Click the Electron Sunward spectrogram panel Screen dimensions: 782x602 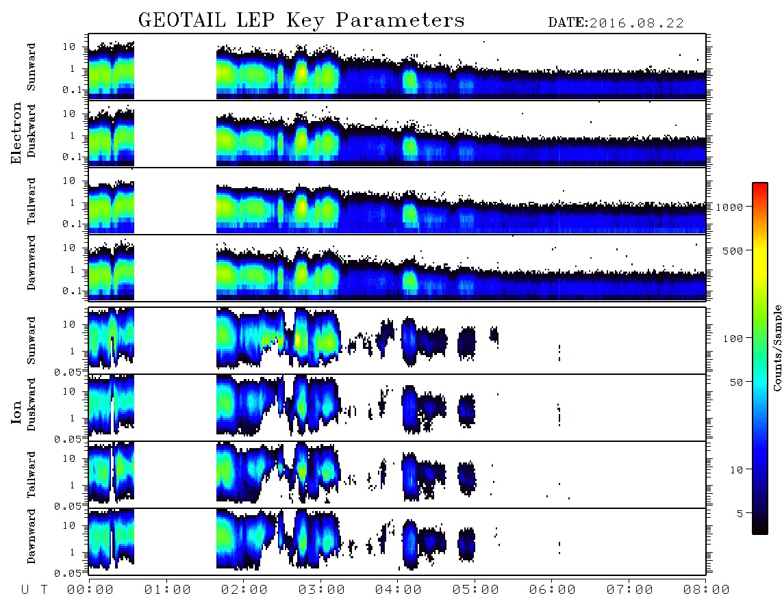397,67
